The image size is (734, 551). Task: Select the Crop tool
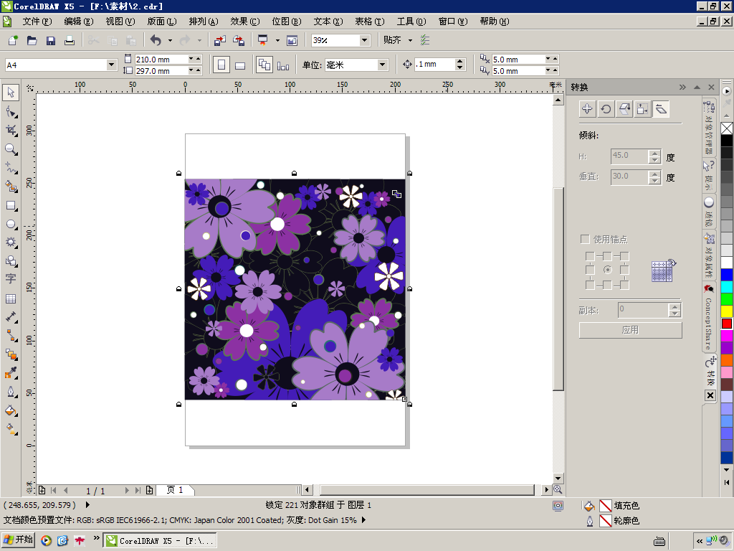(11, 131)
